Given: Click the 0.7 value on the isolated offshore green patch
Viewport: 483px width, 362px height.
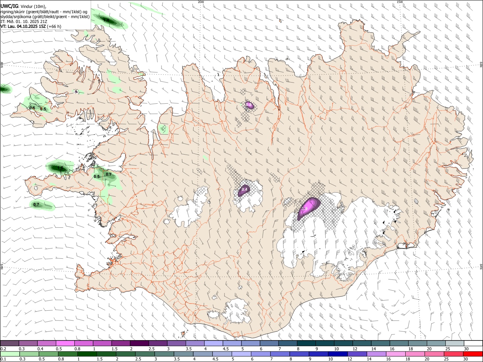Looking at the screenshot, I should pyautogui.click(x=36, y=205).
